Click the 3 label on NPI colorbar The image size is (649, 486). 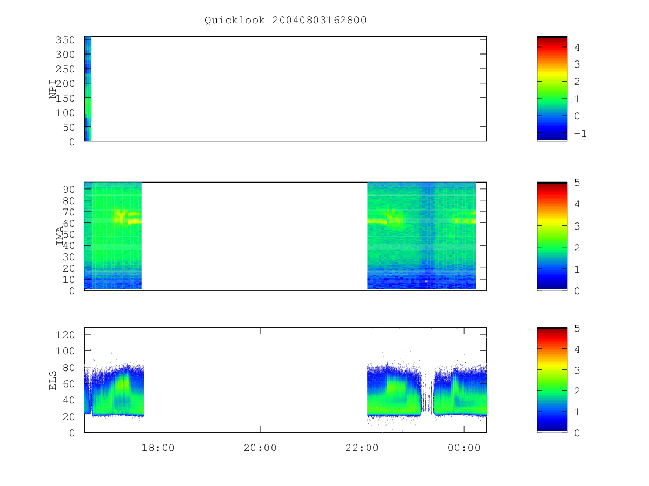(577, 65)
